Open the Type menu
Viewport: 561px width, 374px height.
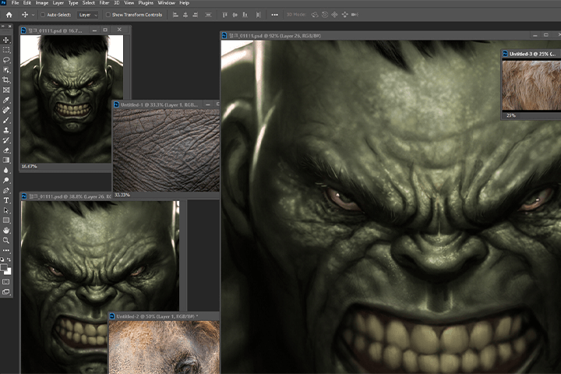coord(73,3)
